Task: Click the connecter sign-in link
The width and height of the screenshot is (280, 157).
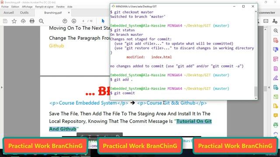Action: (267, 13)
